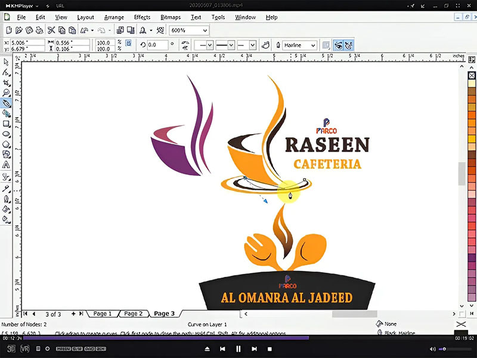Viewport: 477px width, 358px height.
Task: Select the Ellipse tool
Action: coord(6,134)
